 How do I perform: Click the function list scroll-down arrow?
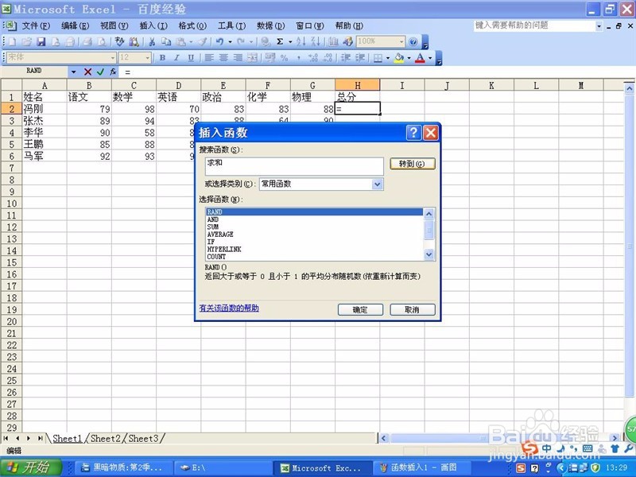429,254
